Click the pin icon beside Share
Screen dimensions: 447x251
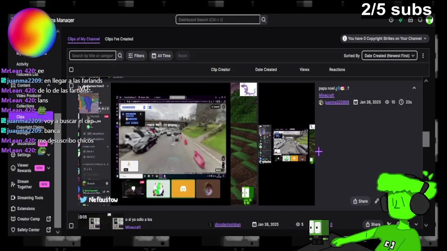click(376, 201)
